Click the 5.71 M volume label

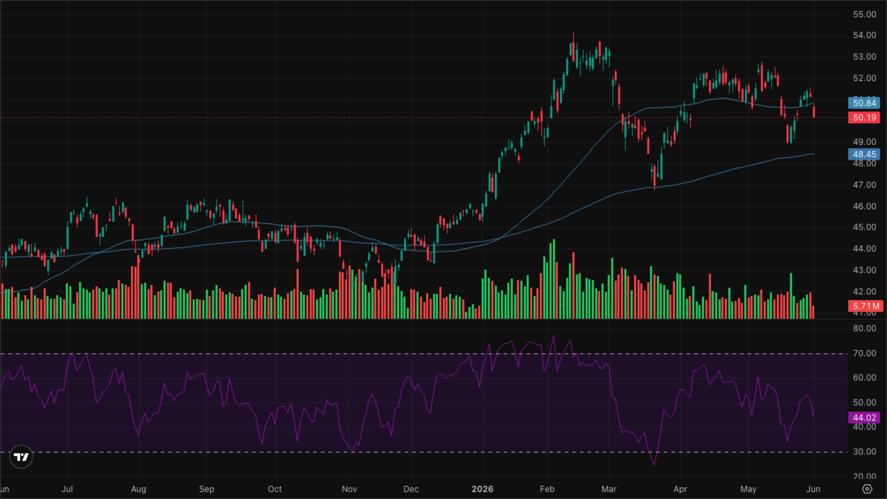[866, 306]
